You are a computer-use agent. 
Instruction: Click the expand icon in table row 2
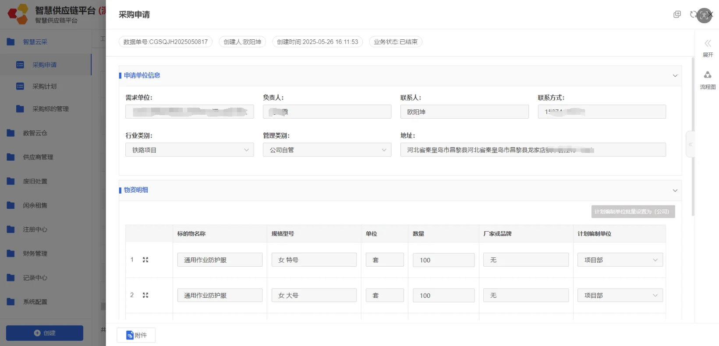[x=145, y=295]
